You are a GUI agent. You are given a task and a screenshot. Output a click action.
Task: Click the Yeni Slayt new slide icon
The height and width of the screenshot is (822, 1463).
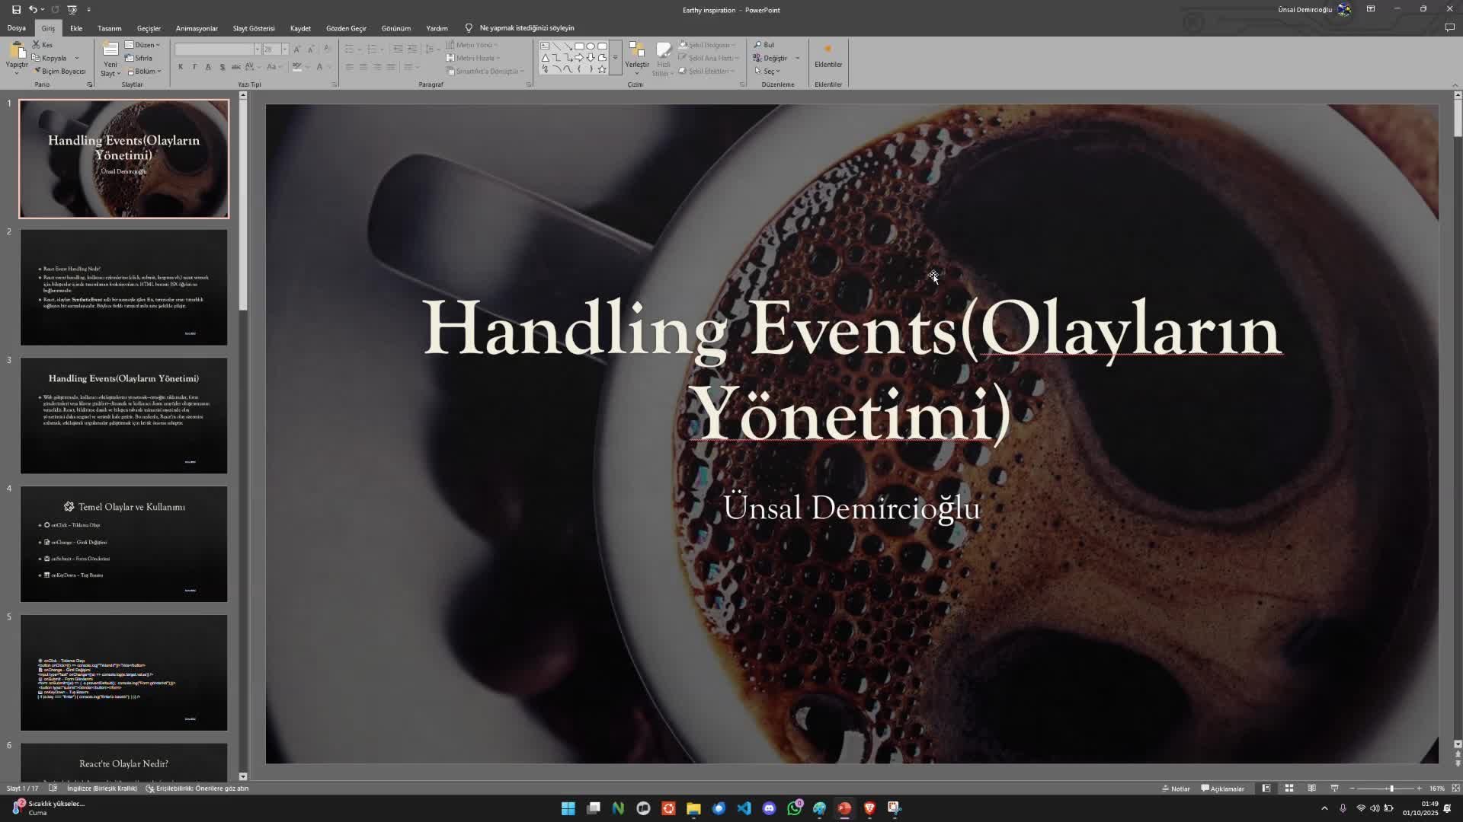click(110, 50)
